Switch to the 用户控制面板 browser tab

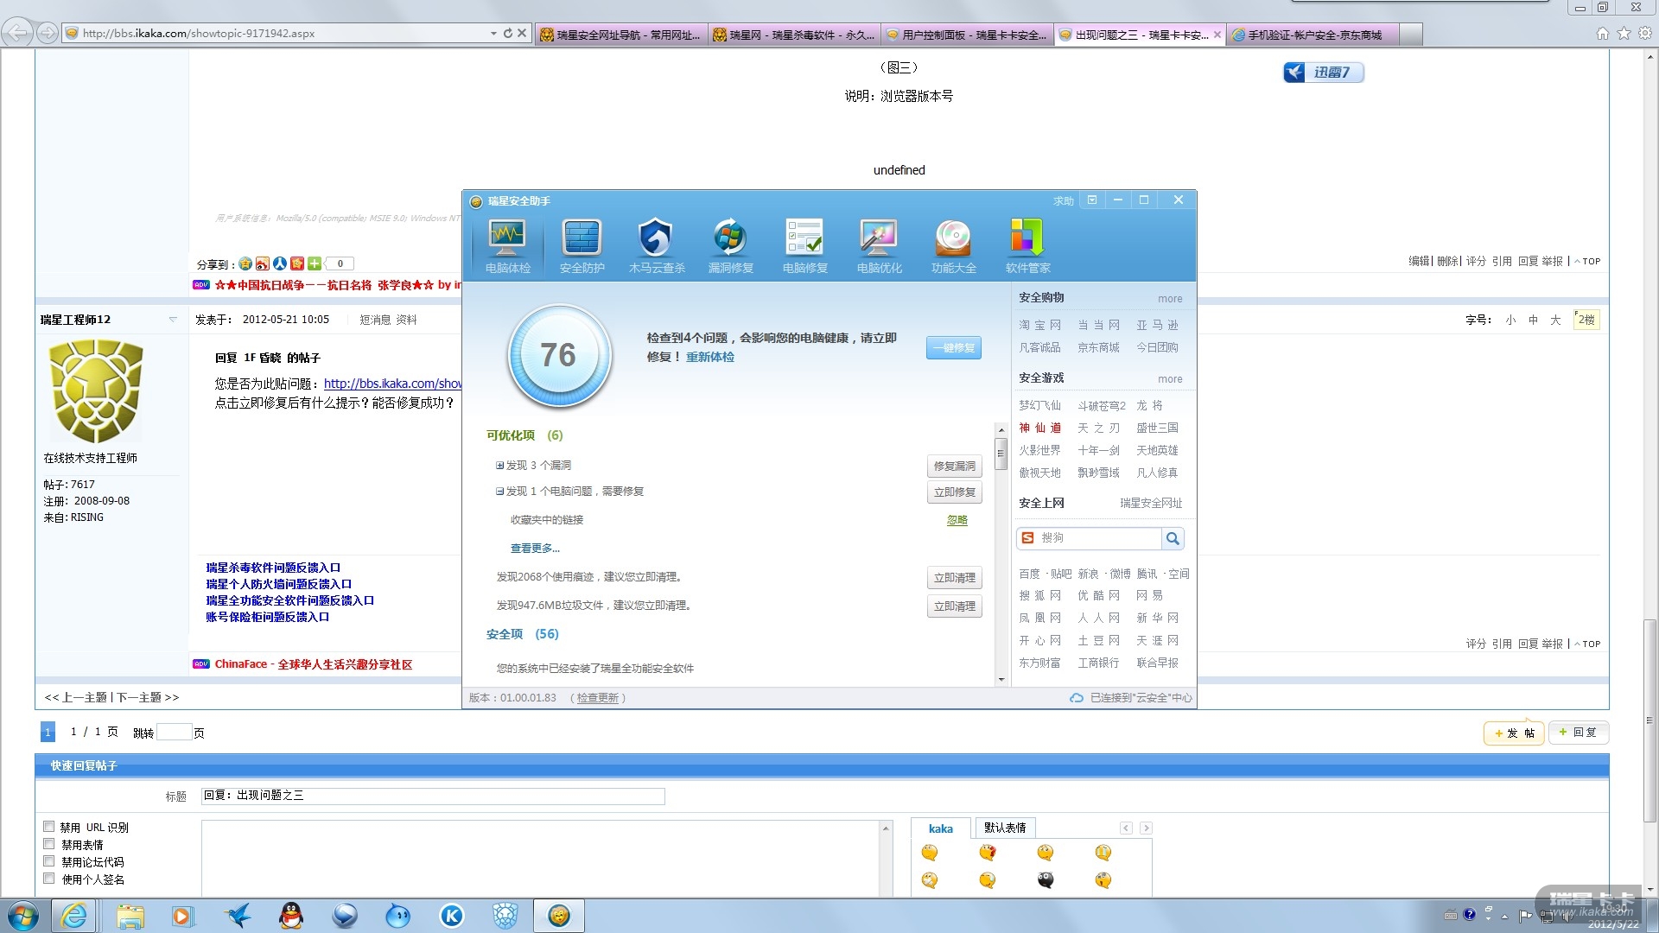click(967, 35)
